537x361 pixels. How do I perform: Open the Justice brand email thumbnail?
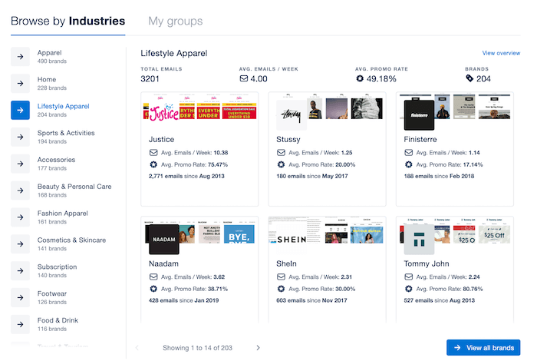(x=199, y=113)
